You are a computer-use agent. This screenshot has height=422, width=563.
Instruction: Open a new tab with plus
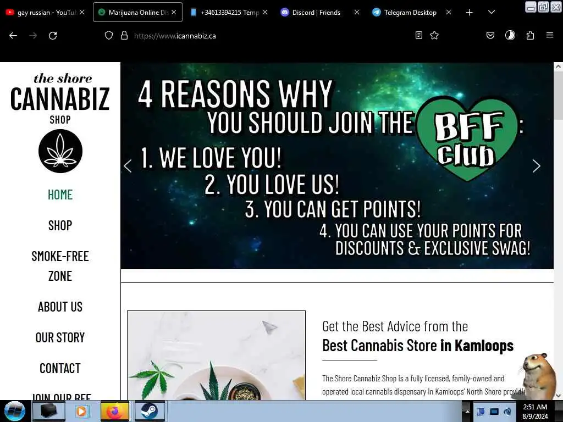[470, 13]
